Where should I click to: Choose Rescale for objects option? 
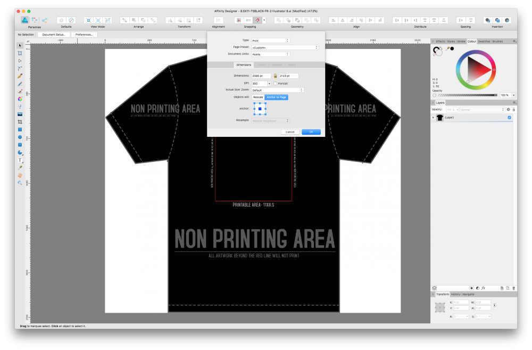pyautogui.click(x=258, y=97)
